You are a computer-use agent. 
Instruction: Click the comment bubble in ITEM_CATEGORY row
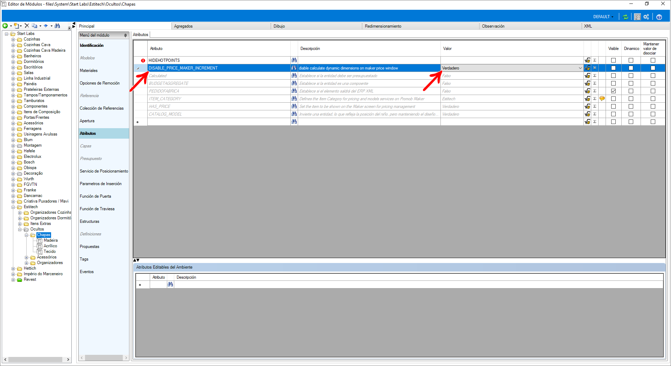tap(602, 99)
